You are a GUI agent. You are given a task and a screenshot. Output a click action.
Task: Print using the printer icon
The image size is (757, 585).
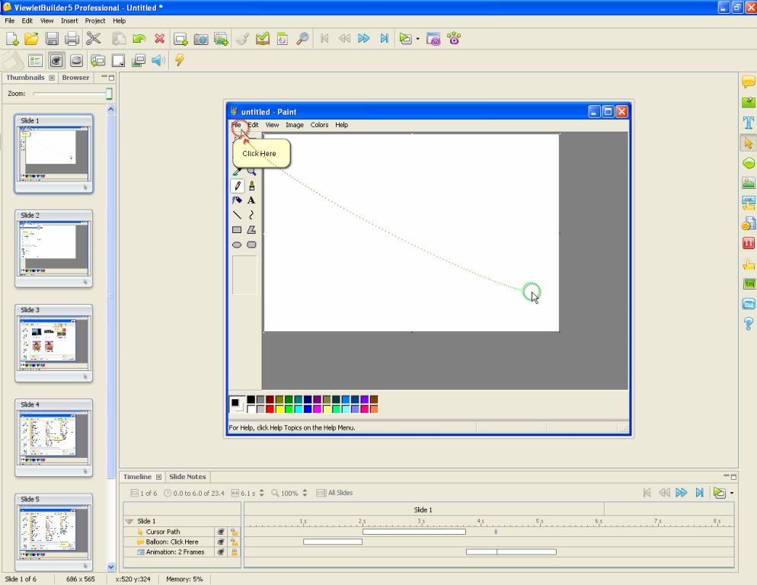click(72, 39)
